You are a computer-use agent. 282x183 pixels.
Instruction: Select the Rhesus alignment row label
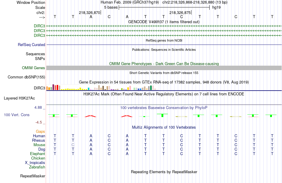tap(39, 140)
